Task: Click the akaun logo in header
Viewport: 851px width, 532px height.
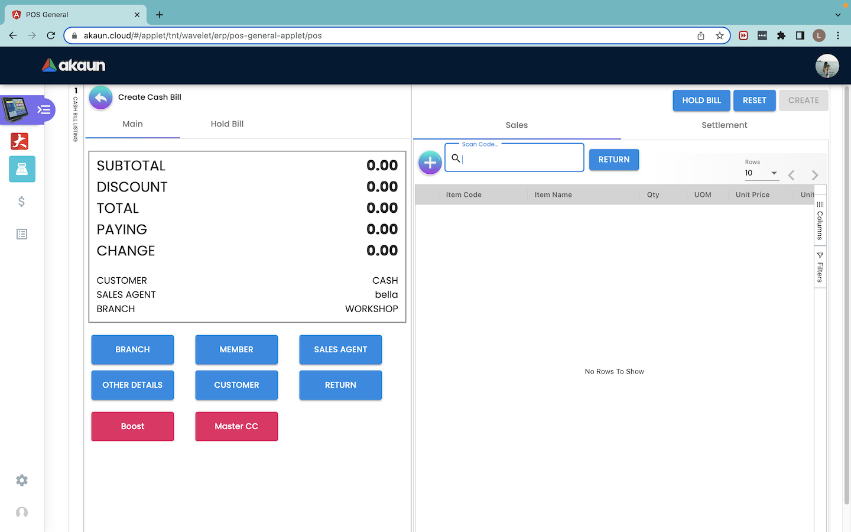Action: tap(74, 65)
